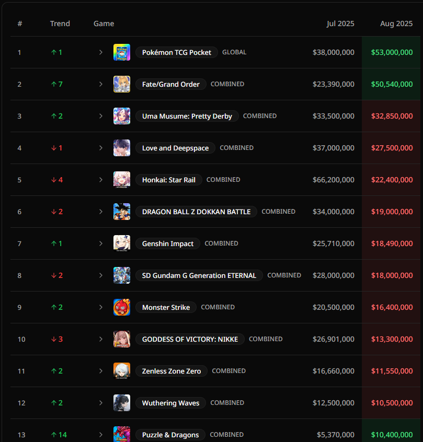Viewport: 423px width, 442px height.
Task: Open the Love and Deepspace name pill
Action: (x=175, y=148)
